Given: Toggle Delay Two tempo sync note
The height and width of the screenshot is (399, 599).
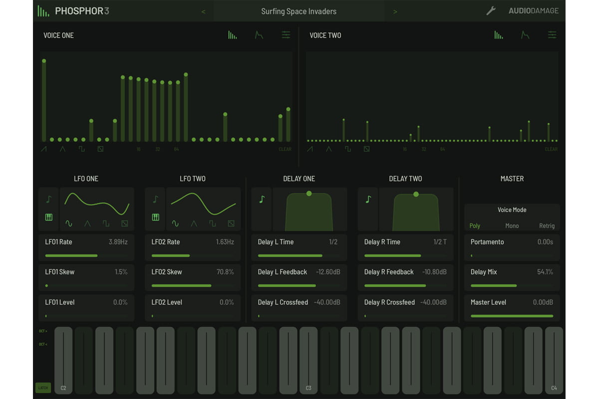Looking at the screenshot, I should tap(368, 199).
